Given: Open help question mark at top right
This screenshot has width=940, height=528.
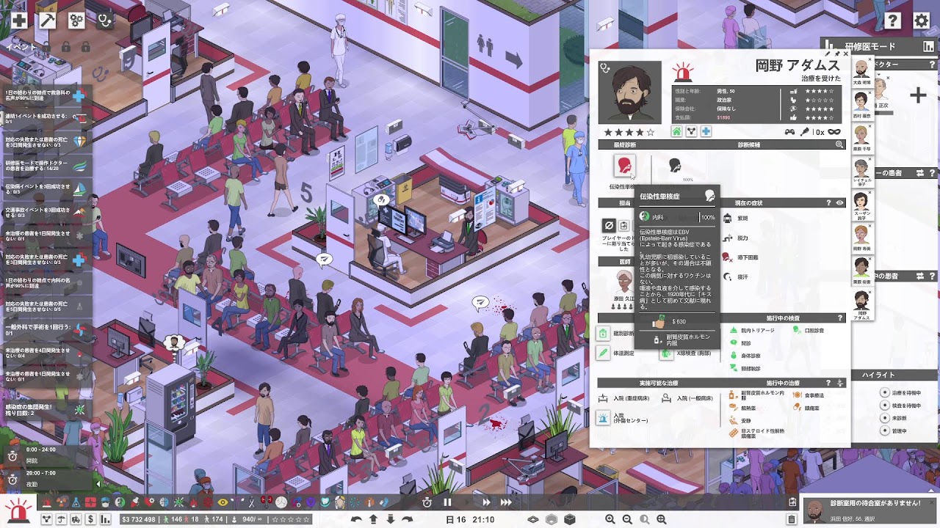Looking at the screenshot, I should coord(892,21).
